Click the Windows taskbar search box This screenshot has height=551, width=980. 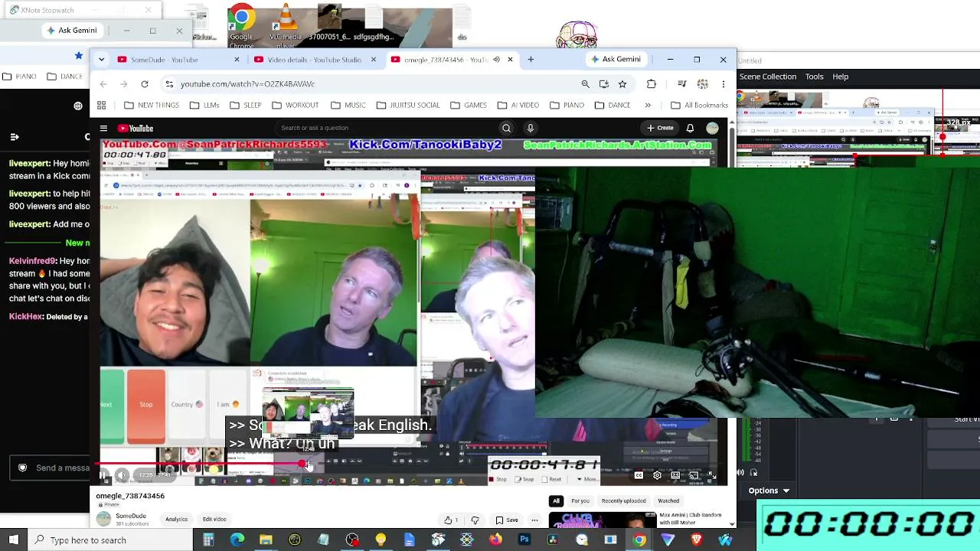[x=109, y=540]
